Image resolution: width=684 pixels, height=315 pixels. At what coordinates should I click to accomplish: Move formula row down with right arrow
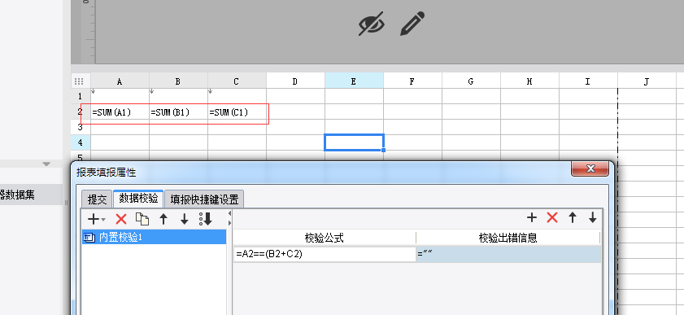(592, 217)
